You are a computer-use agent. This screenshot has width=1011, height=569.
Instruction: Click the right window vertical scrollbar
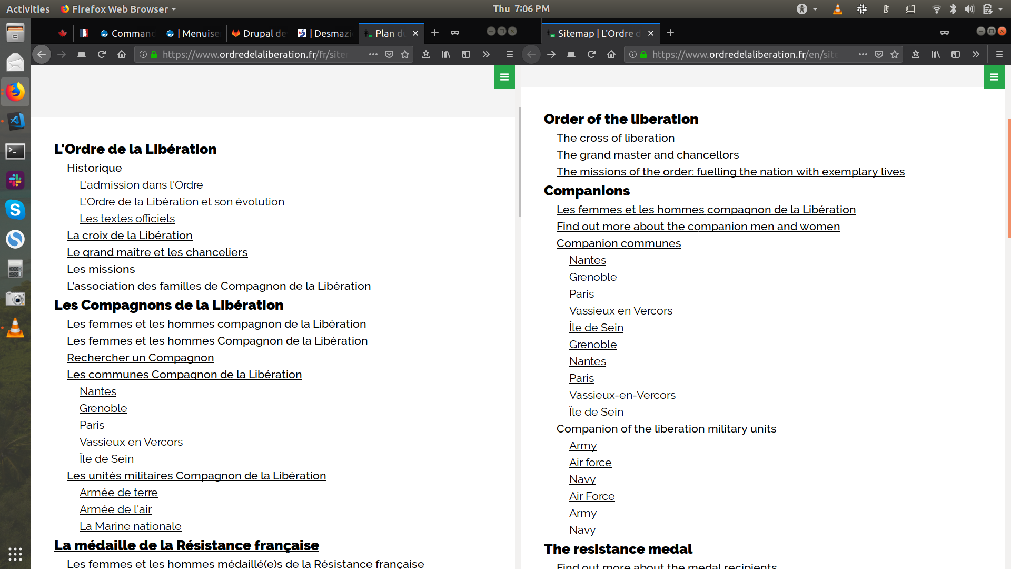tap(1009, 178)
